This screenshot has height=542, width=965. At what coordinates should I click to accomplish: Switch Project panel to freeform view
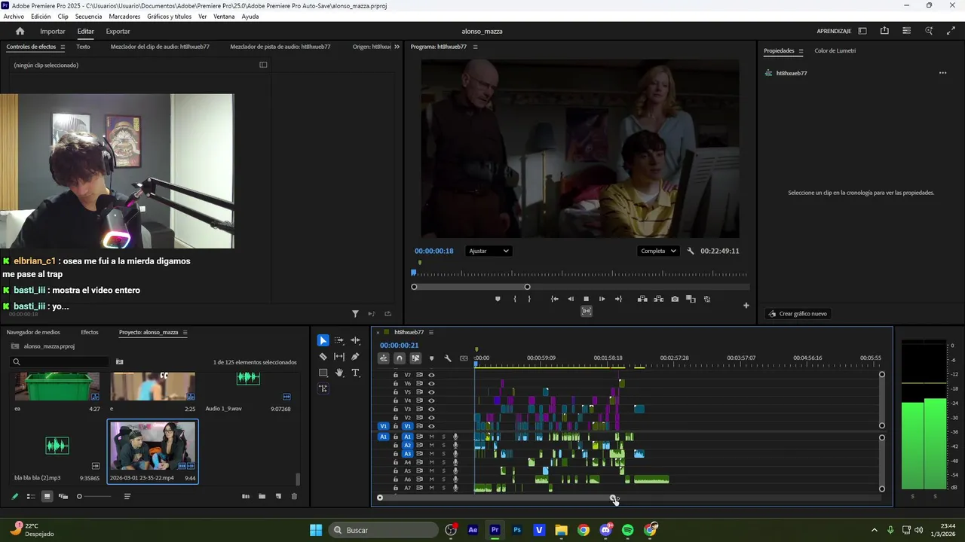63,496
